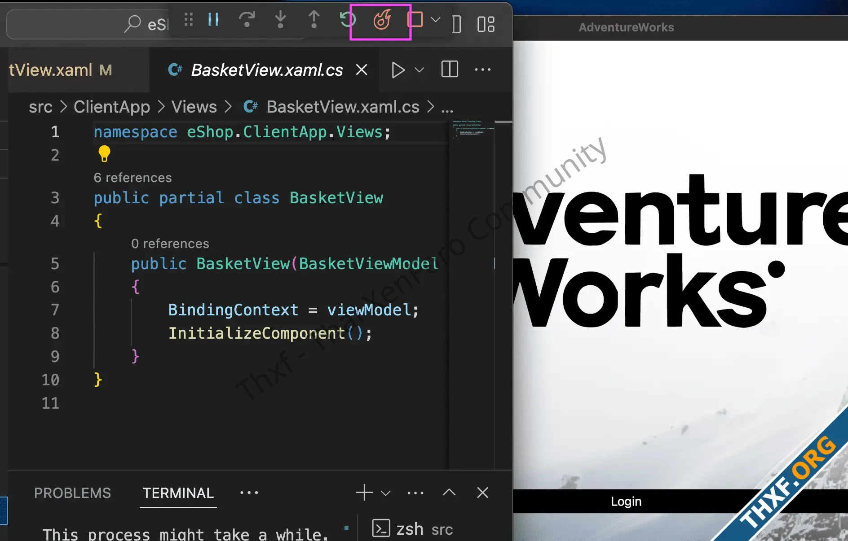Image resolution: width=848 pixels, height=541 pixels.
Task: Trigger Hot Reload flame icon
Action: pyautogui.click(x=382, y=20)
